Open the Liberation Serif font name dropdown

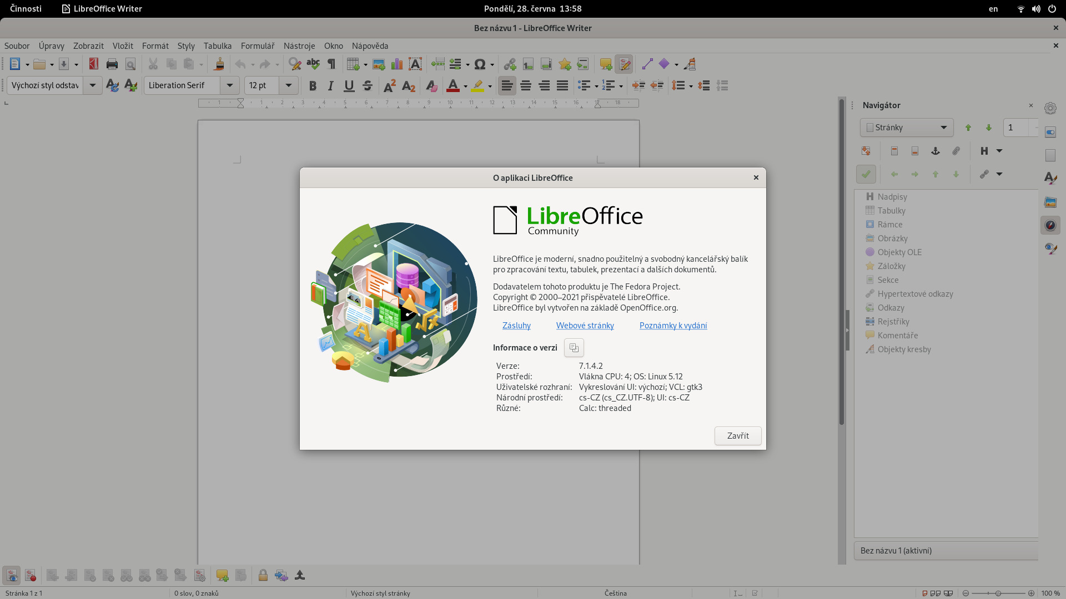(229, 85)
